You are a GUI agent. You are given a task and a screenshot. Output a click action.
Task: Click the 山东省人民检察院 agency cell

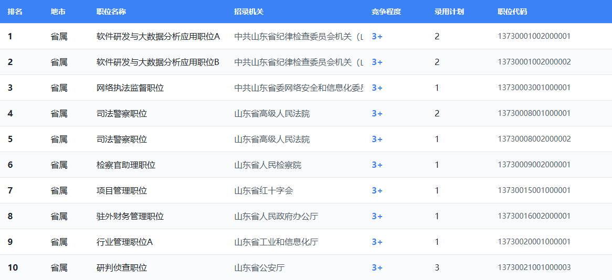[268, 165]
